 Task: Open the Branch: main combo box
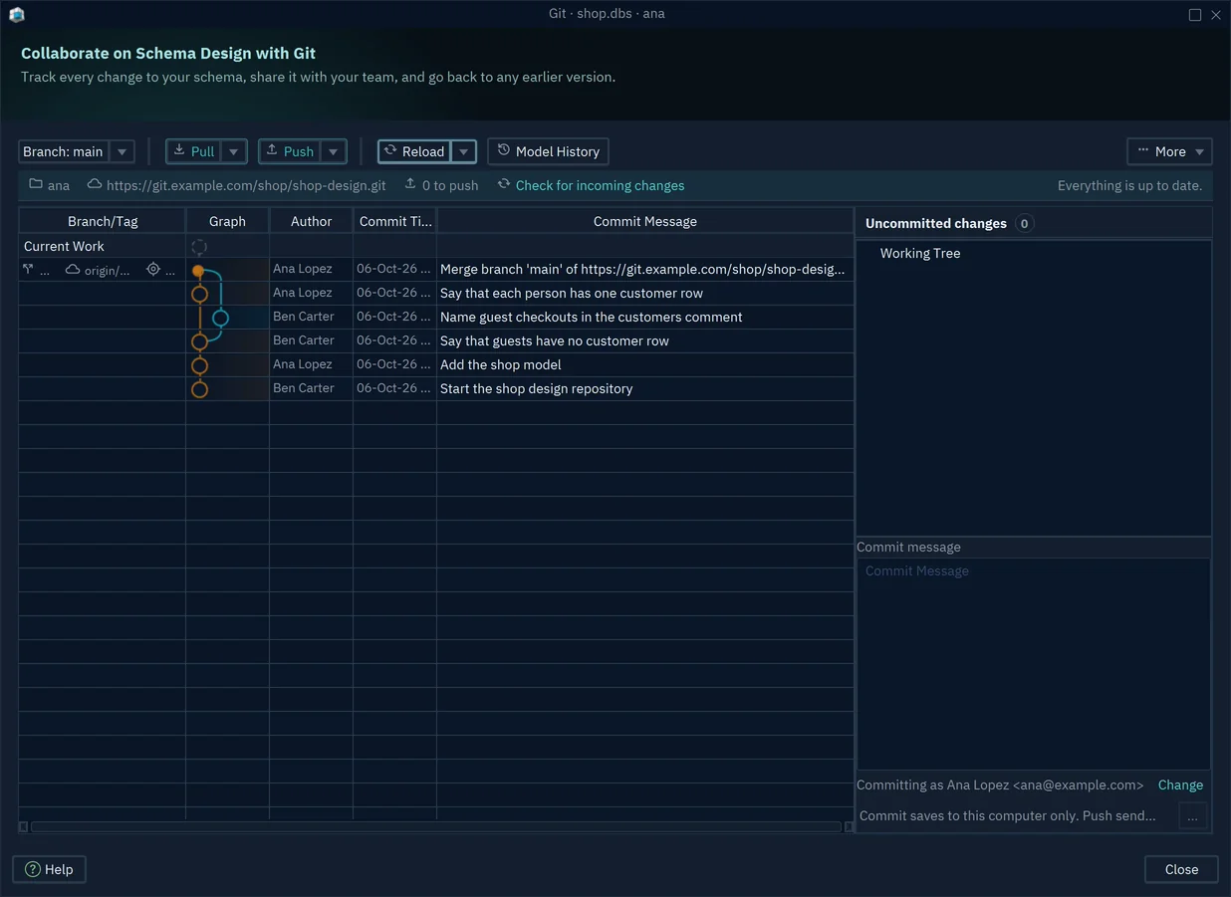coord(77,151)
